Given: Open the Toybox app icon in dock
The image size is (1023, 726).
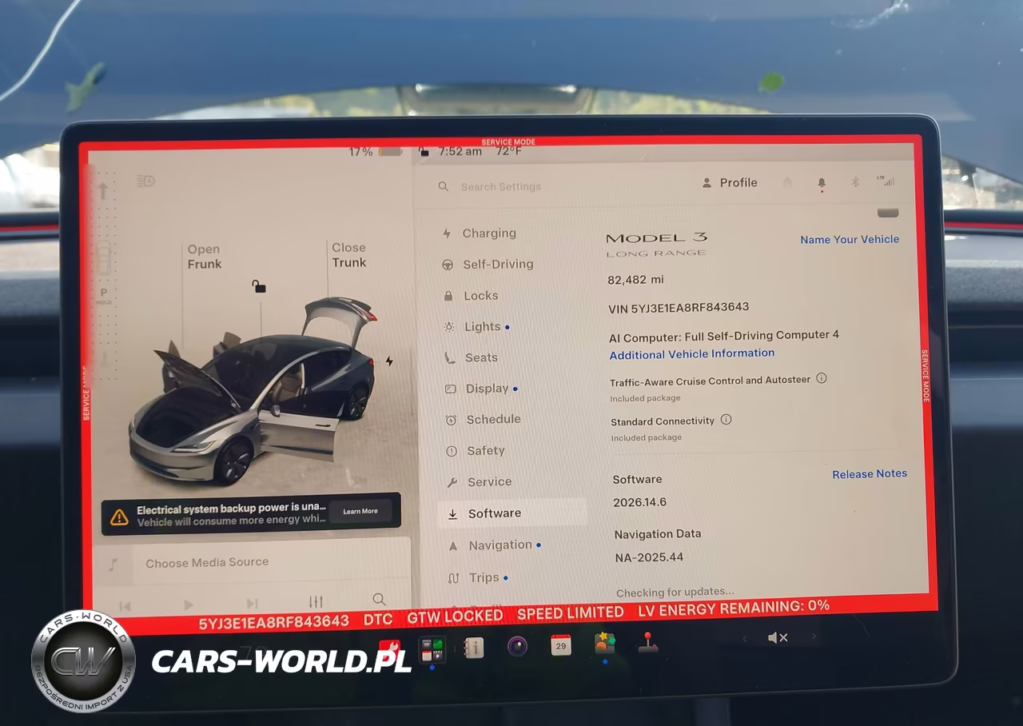Looking at the screenshot, I should coord(605,643).
